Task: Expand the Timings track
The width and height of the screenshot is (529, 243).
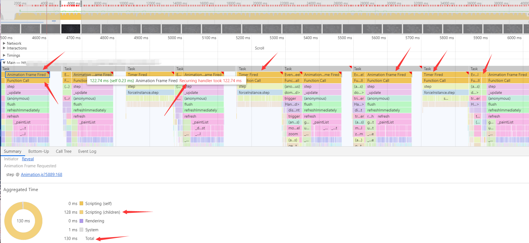Action: coord(4,55)
